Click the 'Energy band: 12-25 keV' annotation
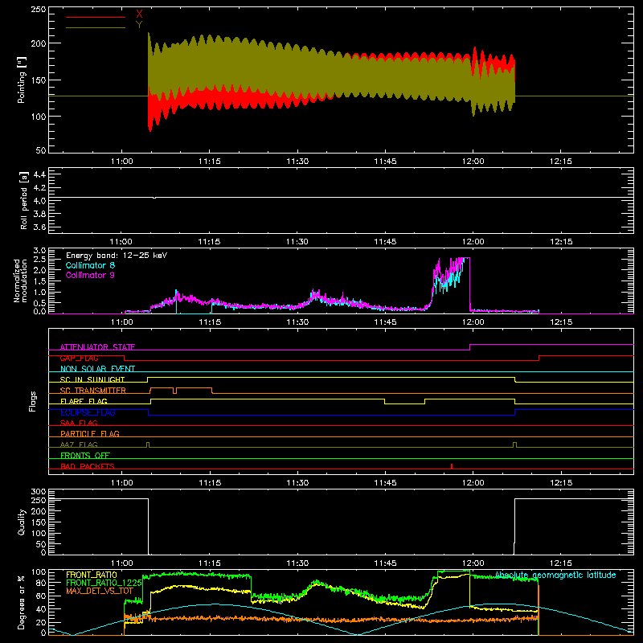Image resolution: width=643 pixels, height=643 pixels. [x=117, y=256]
